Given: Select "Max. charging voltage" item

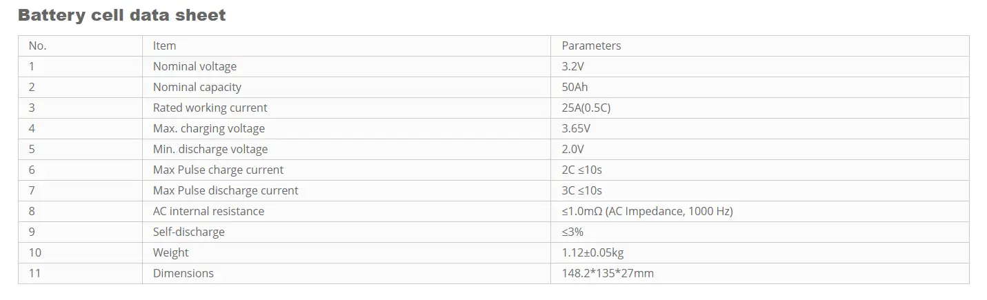Looking at the screenshot, I should [209, 128].
